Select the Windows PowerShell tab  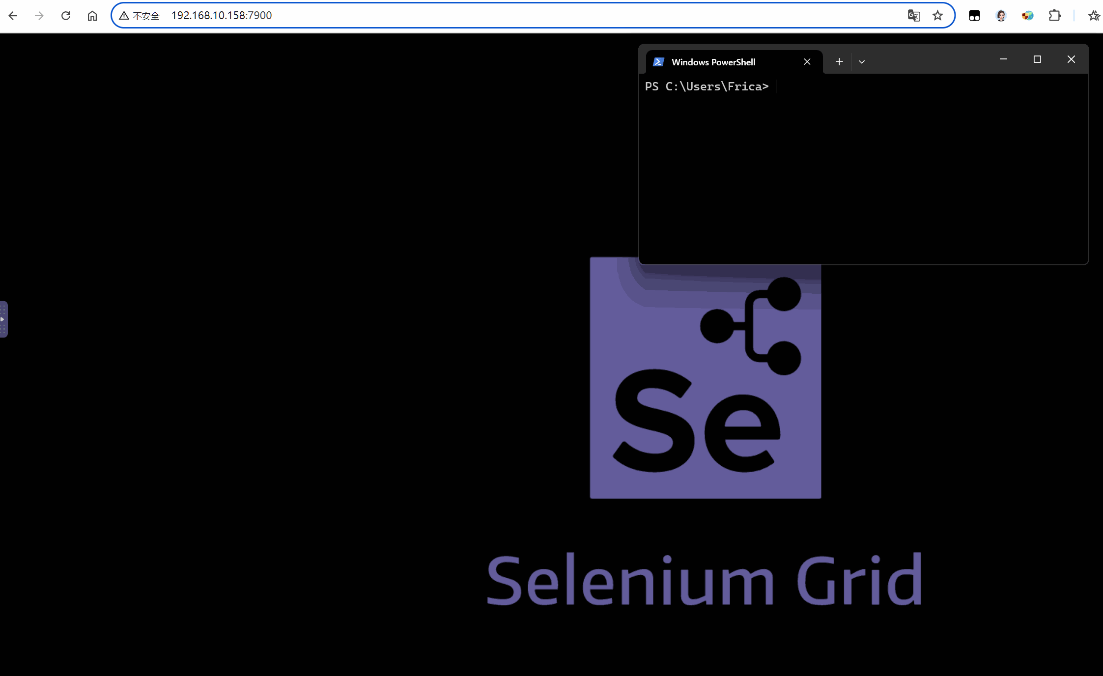tap(734, 62)
